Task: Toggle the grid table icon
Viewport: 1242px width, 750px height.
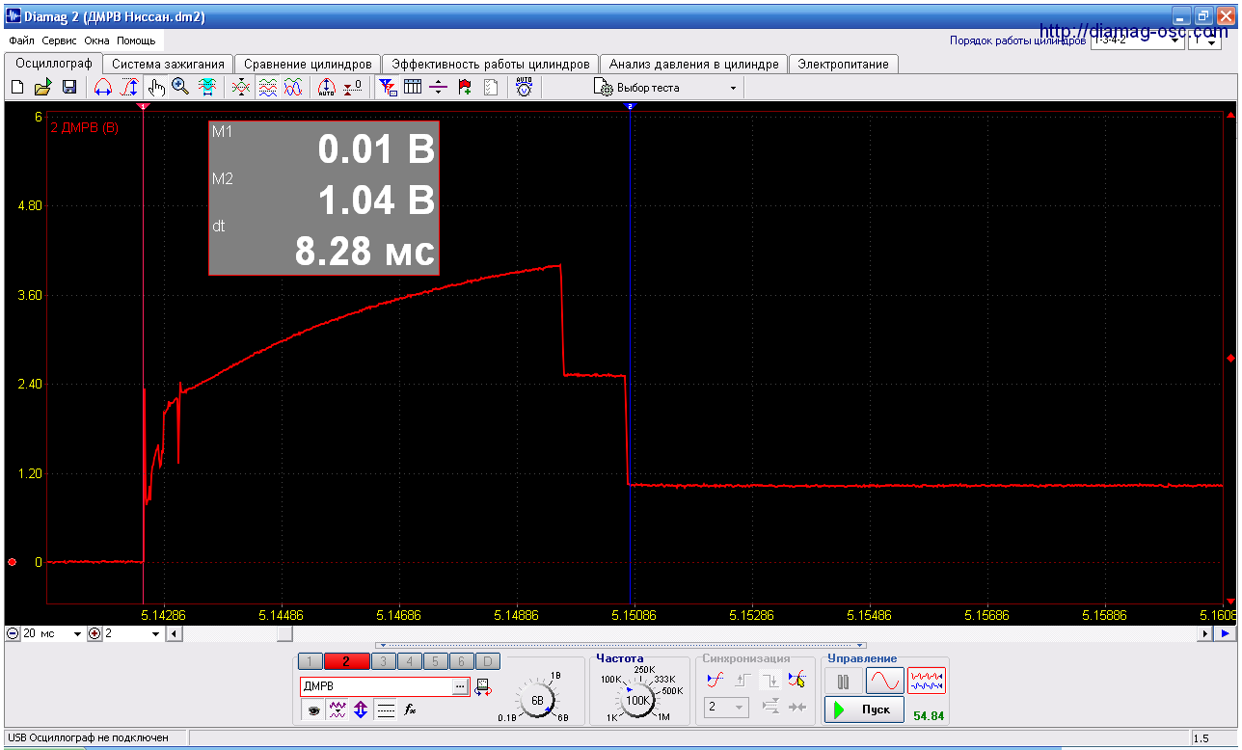Action: [x=413, y=88]
